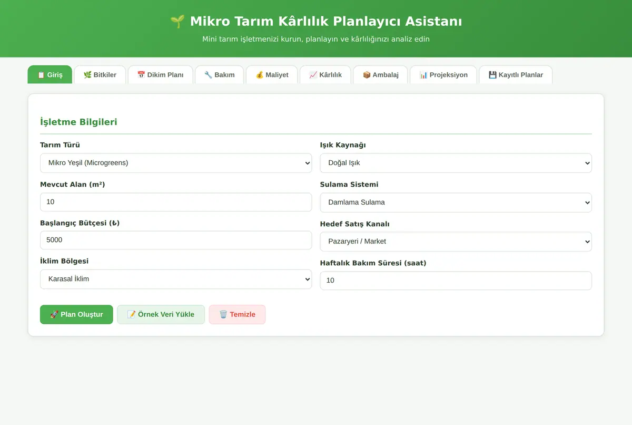Expand the Sulama Sistemi dropdown
Screen dimensions: 632x425
coord(456,202)
